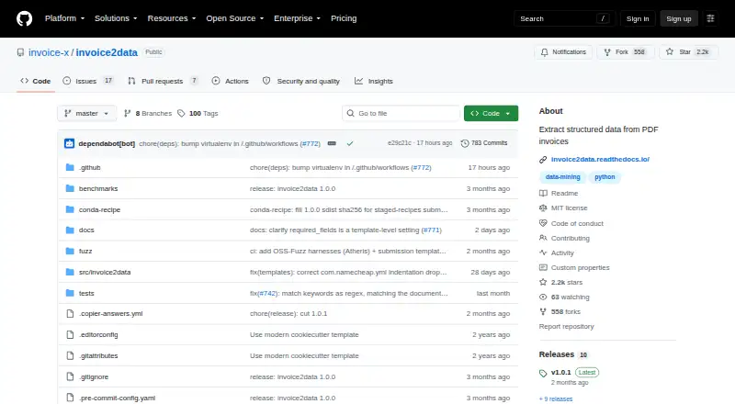This screenshot has width=735, height=404.
Task: Click the Sign up button
Action: click(x=679, y=18)
